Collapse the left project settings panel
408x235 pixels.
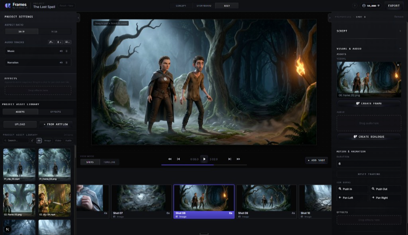(78, 17)
